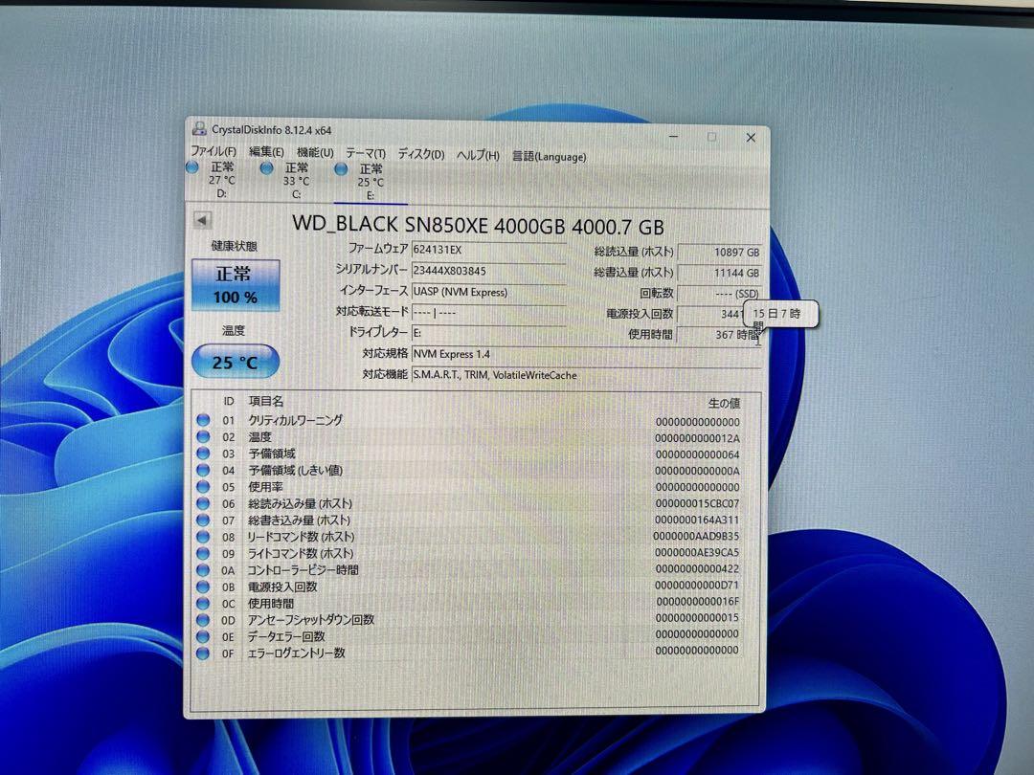
Task: Select the コントローラービジー時間 attribute name
Action: pos(303,570)
